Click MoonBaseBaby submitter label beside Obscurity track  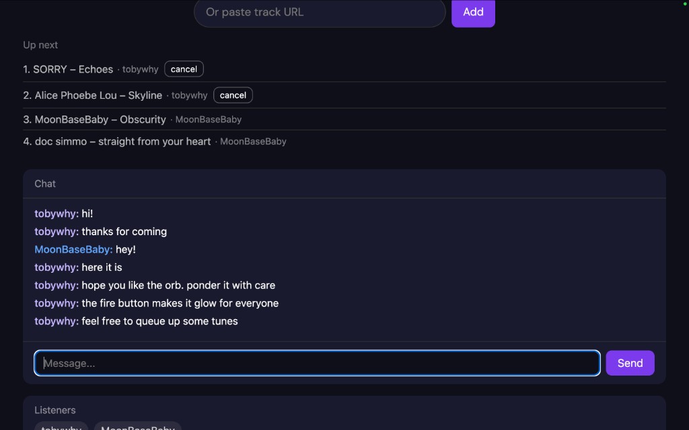click(208, 120)
